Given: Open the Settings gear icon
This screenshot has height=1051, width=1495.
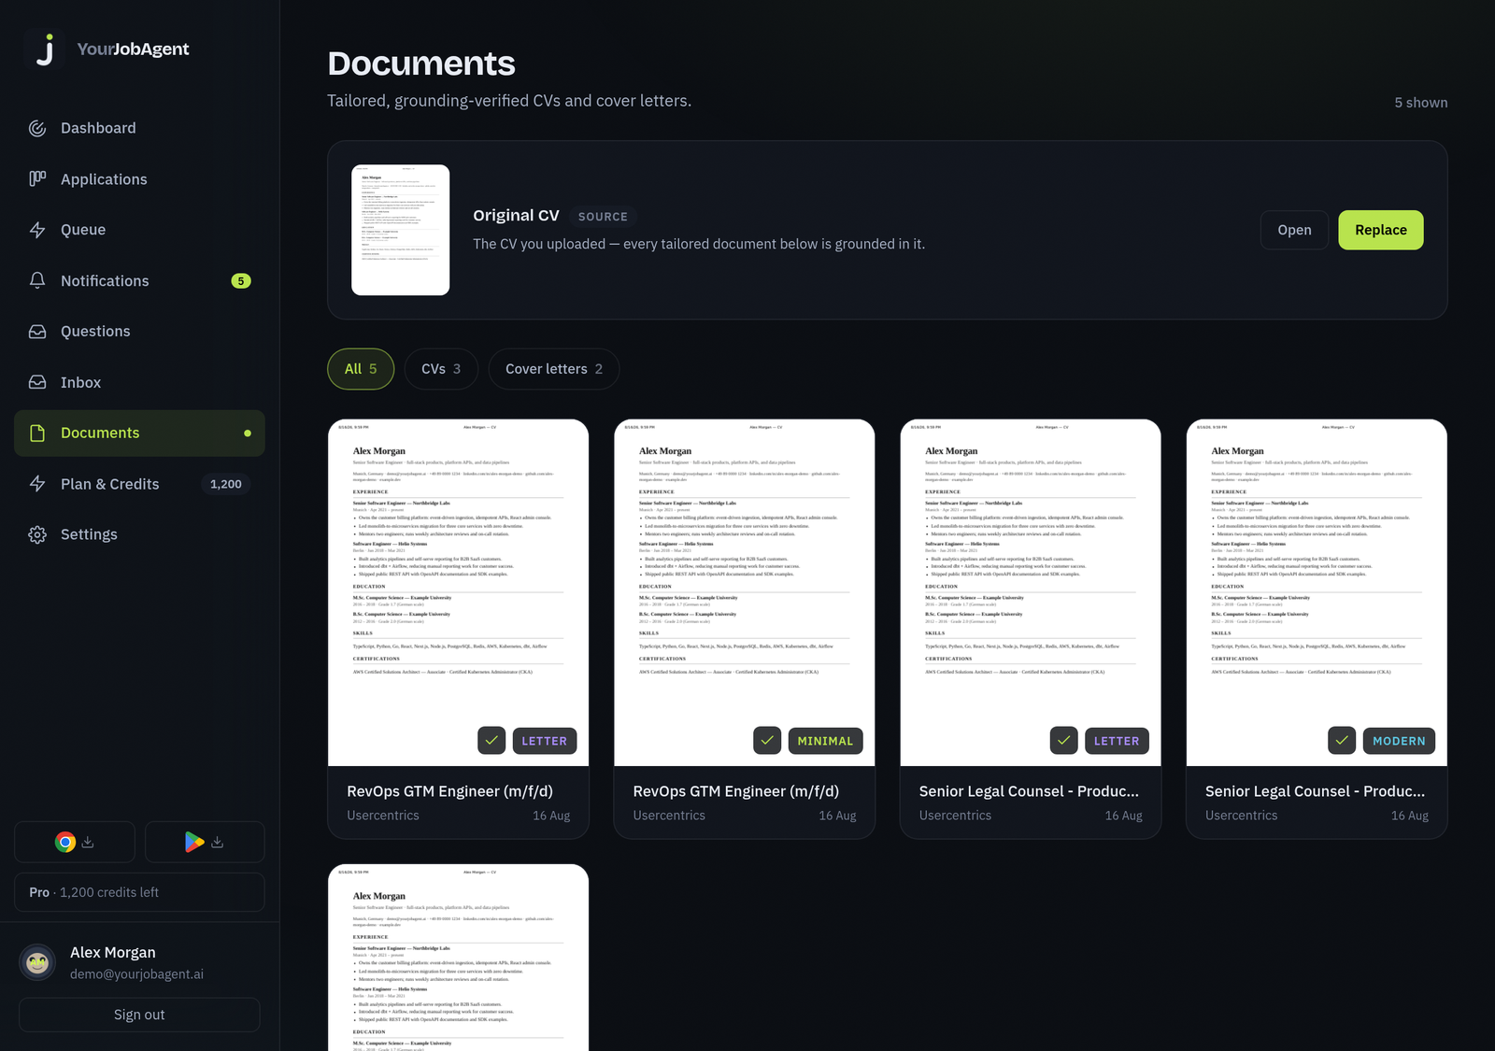Looking at the screenshot, I should click(37, 534).
